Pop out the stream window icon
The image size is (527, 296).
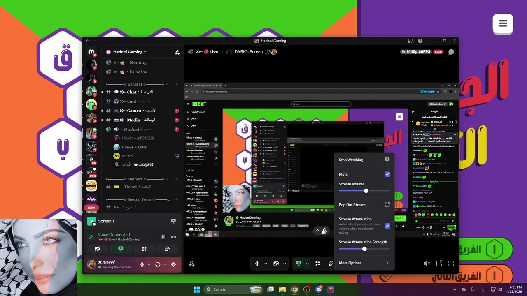[439, 264]
